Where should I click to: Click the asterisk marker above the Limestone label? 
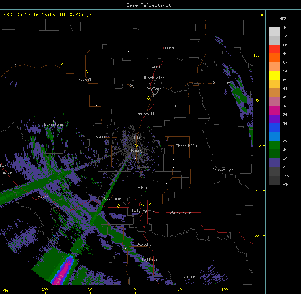(53, 120)
